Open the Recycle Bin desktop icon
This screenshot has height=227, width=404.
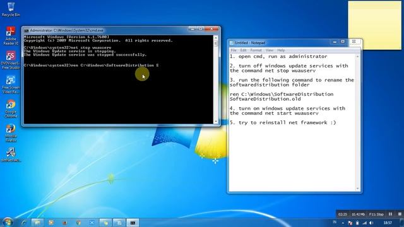click(11, 9)
